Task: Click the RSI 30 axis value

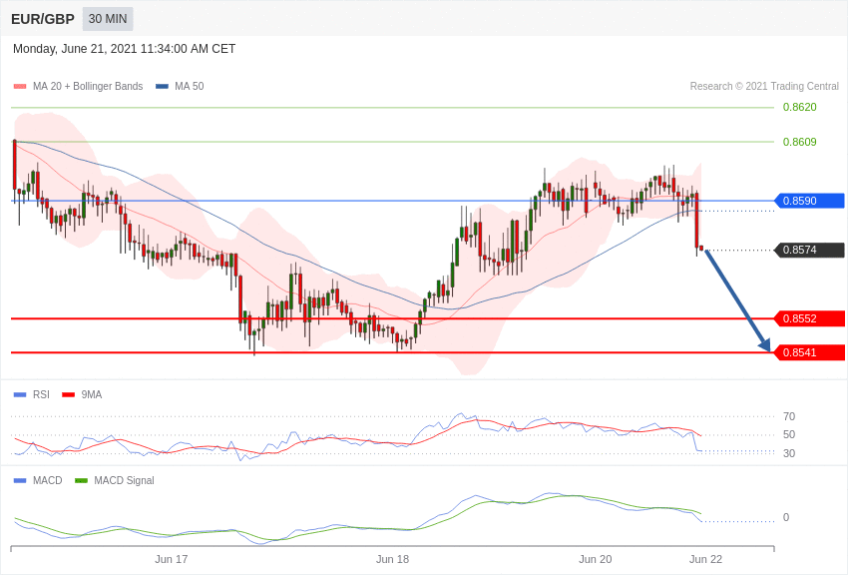Action: [789, 453]
